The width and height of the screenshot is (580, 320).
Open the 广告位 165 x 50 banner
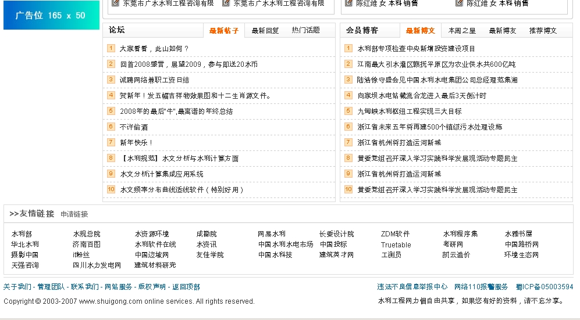51,15
